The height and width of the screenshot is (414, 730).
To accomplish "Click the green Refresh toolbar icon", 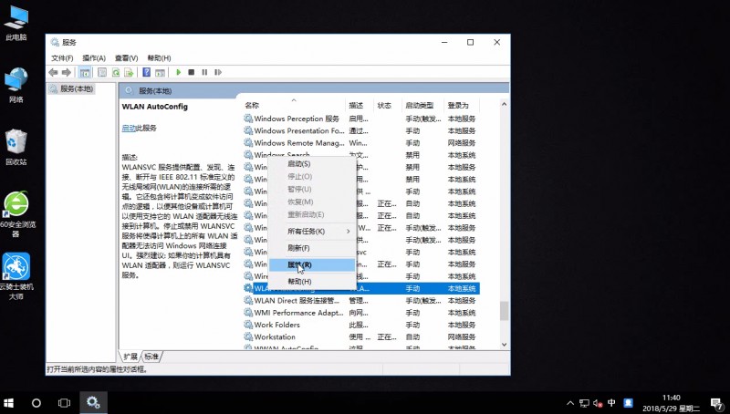I will pyautogui.click(x=116, y=72).
